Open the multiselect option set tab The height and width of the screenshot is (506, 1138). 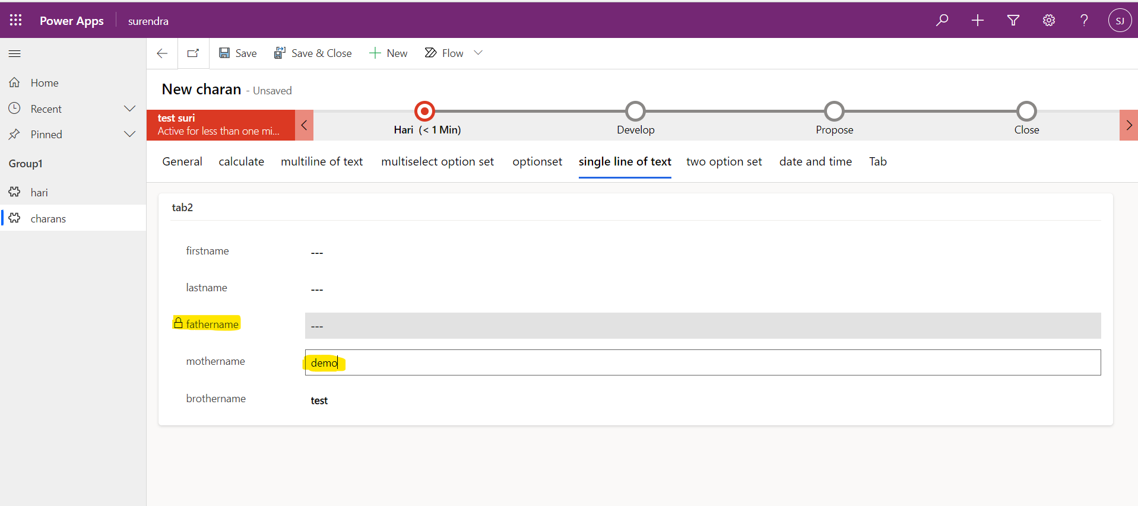[x=438, y=161]
